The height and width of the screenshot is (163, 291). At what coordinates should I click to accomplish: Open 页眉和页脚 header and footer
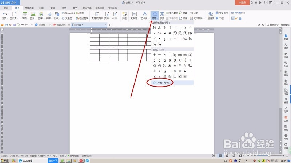[97, 16]
